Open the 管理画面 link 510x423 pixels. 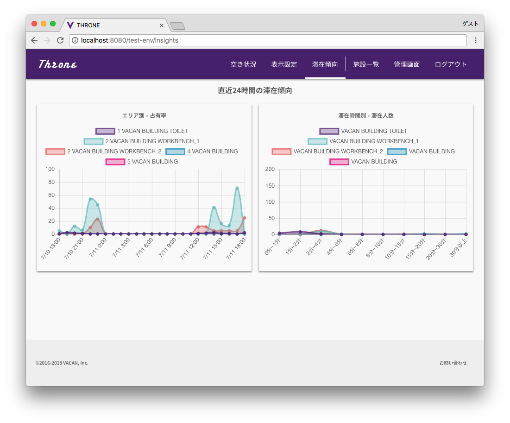point(407,64)
